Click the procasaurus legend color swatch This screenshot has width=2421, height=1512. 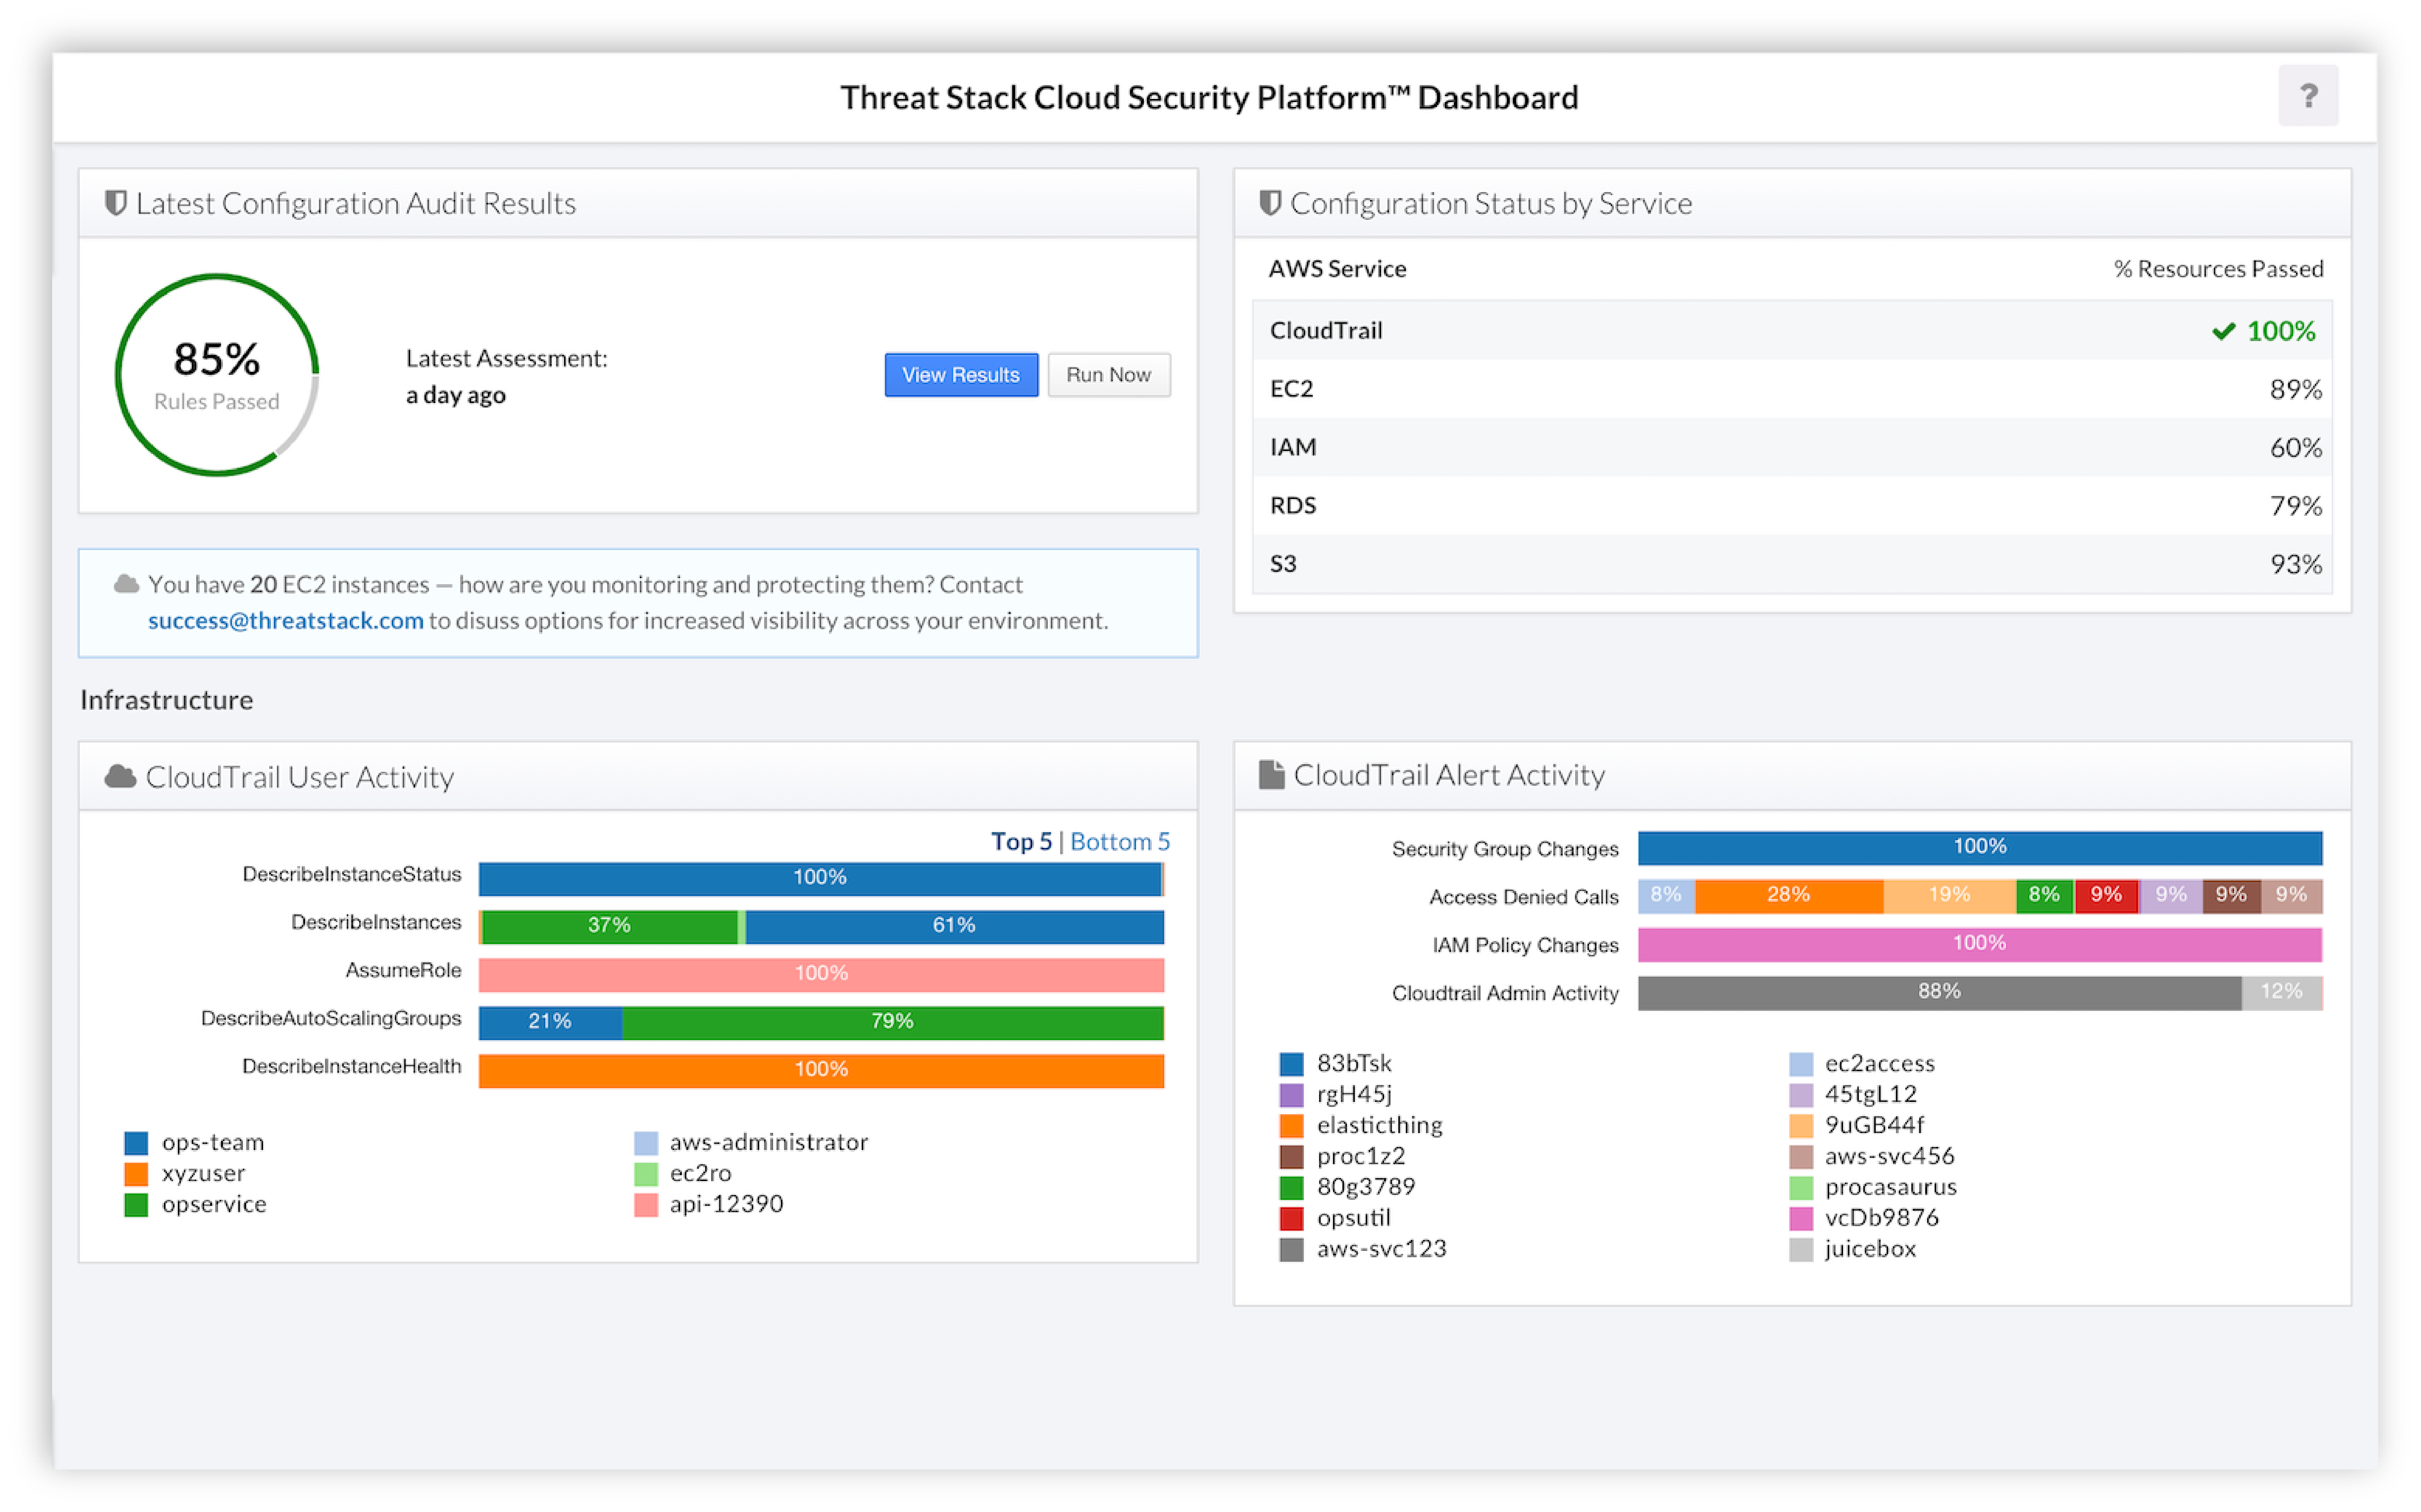(x=1801, y=1187)
